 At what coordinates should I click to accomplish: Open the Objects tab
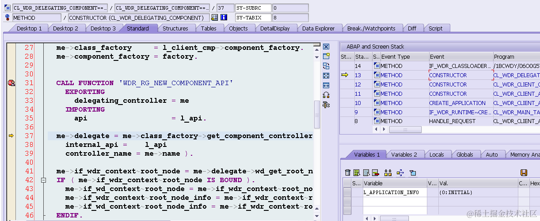(238, 28)
